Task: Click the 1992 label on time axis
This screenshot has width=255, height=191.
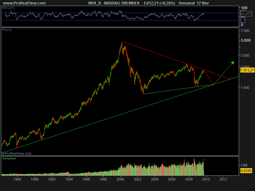Action: click(52, 179)
